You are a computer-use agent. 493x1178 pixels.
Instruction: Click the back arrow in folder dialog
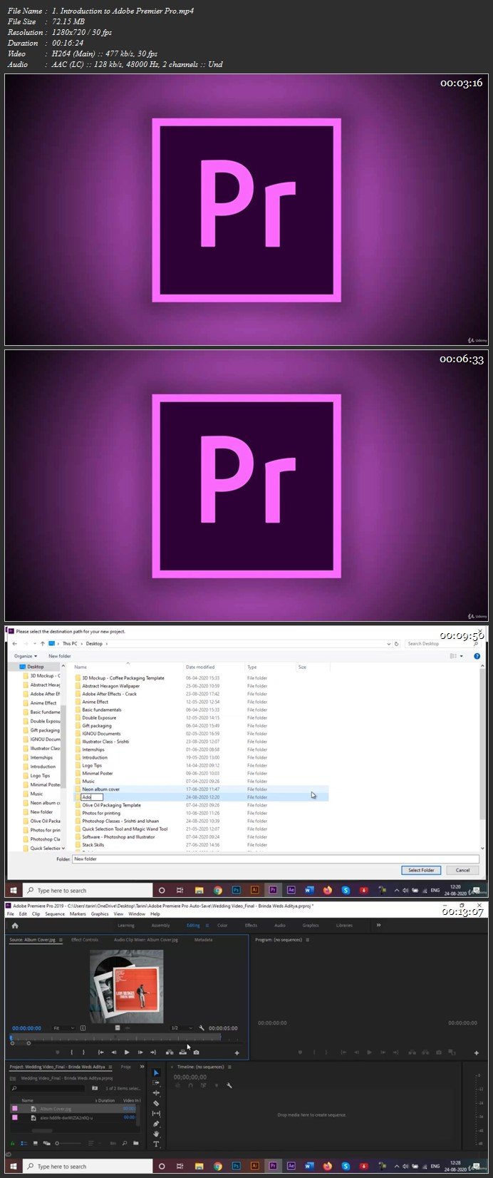pos(15,643)
